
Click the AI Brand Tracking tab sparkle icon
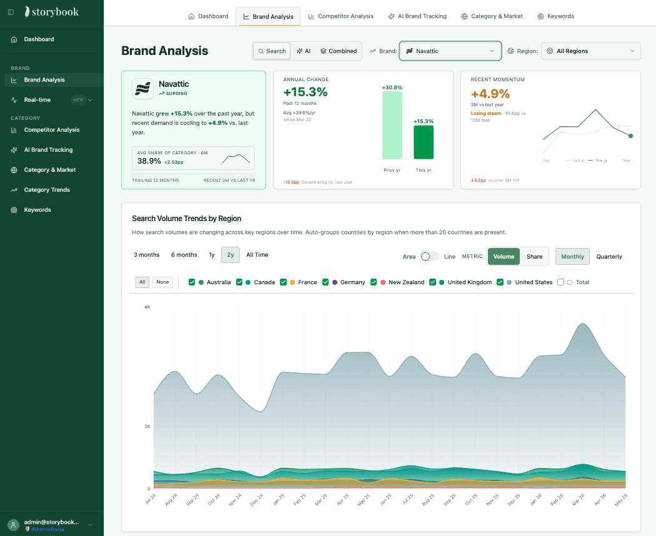click(x=391, y=16)
